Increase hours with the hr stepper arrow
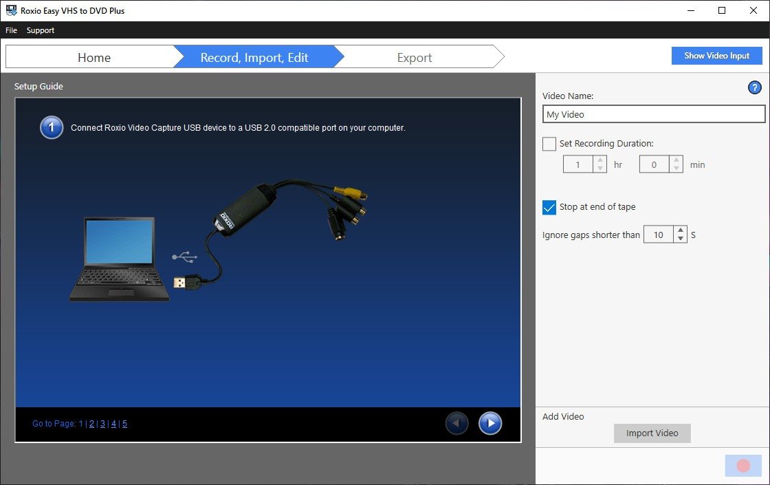 click(599, 161)
